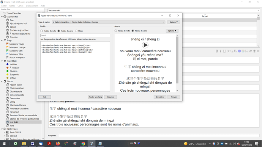Toggle bold formatting in editor toolbar
The width and height of the screenshot is (262, 147).
tap(217, 51)
